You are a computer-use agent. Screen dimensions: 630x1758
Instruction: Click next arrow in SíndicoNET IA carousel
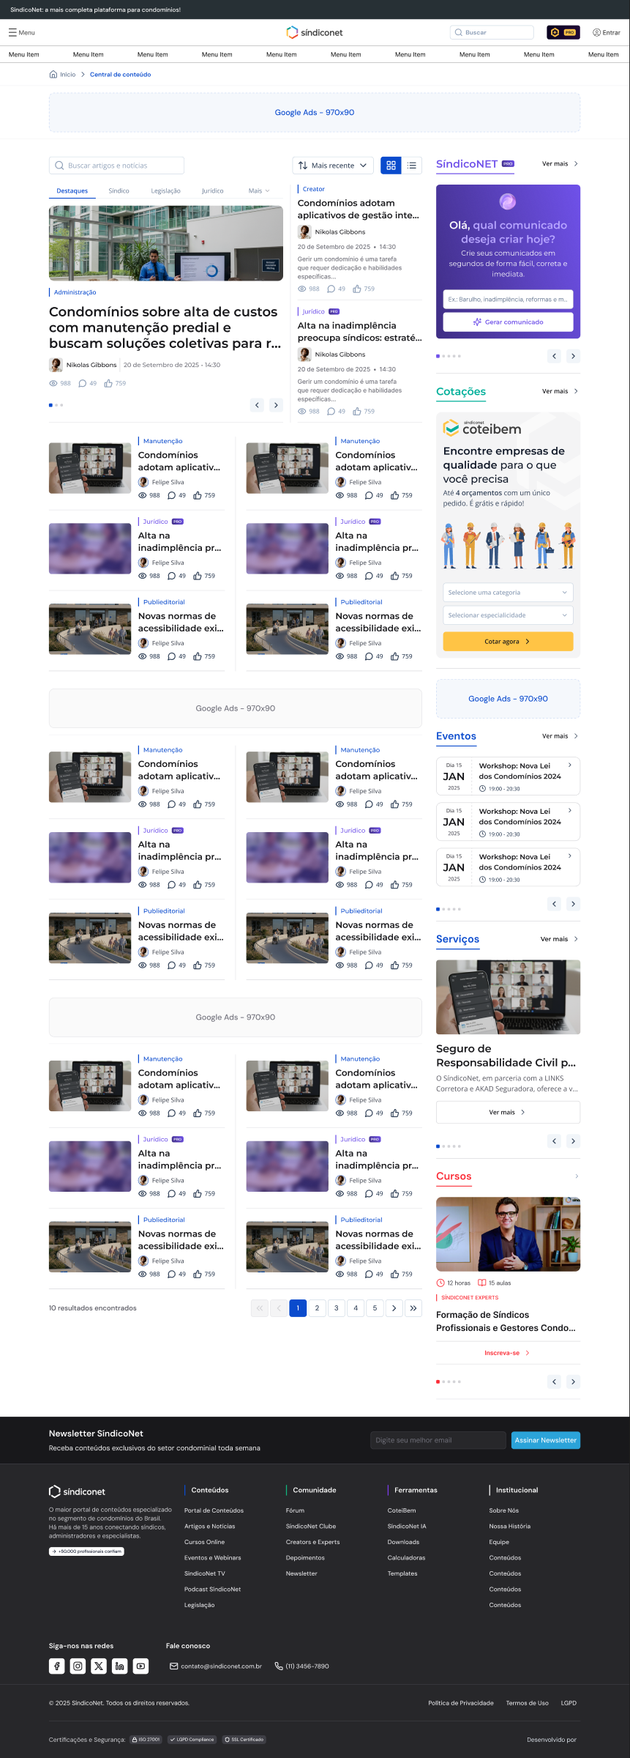[573, 356]
